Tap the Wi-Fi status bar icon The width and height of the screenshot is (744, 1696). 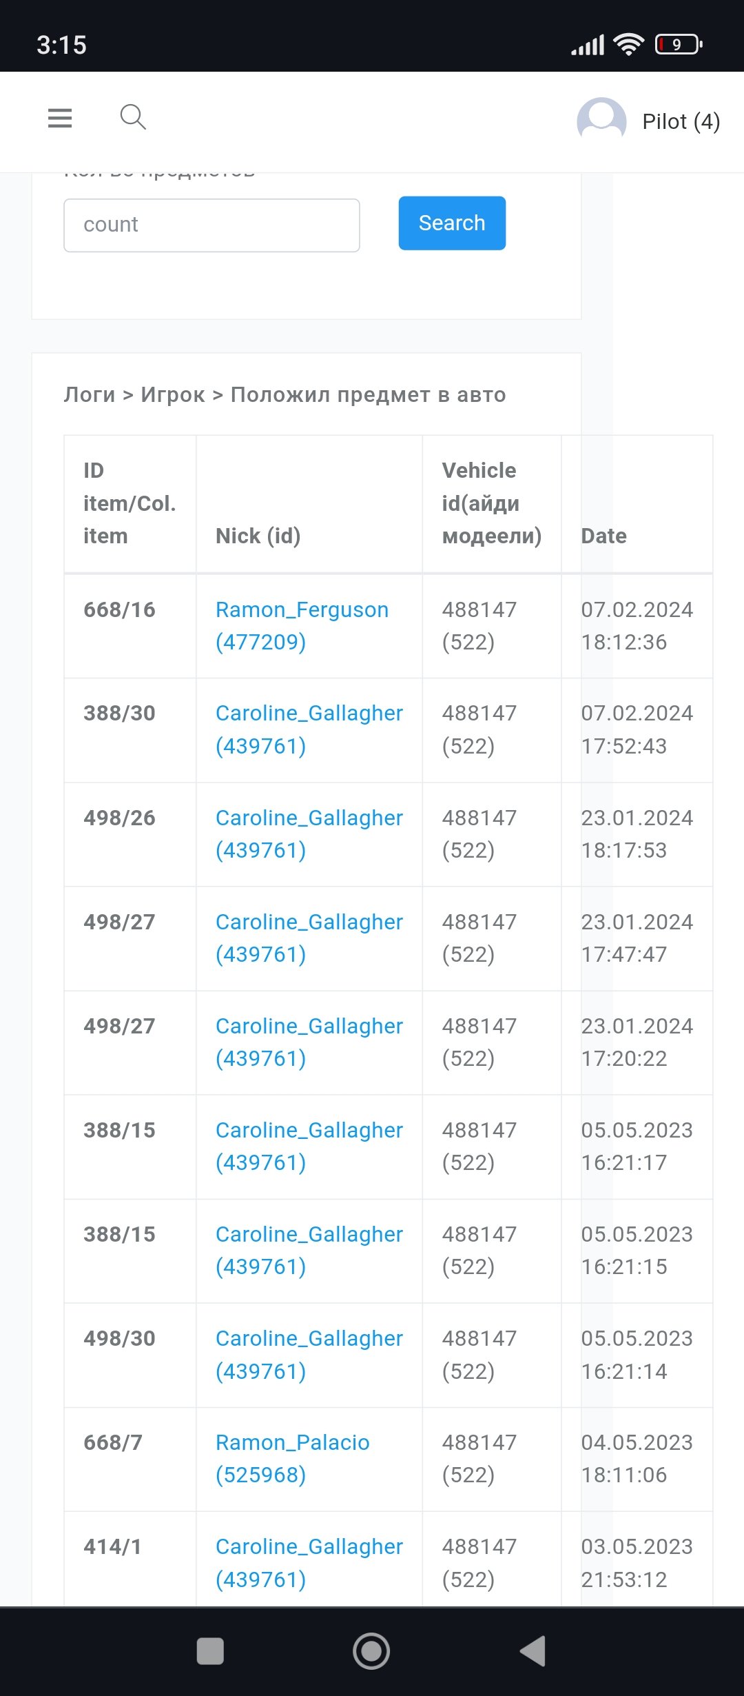coord(628,45)
